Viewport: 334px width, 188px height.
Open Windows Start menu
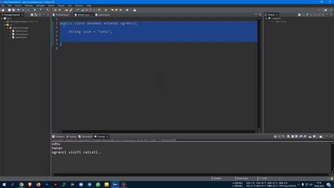point(4,184)
